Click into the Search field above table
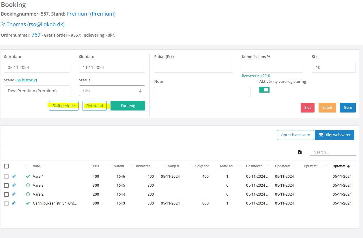Image resolution: width=363 pixels, height=238 pixels. coord(332,152)
